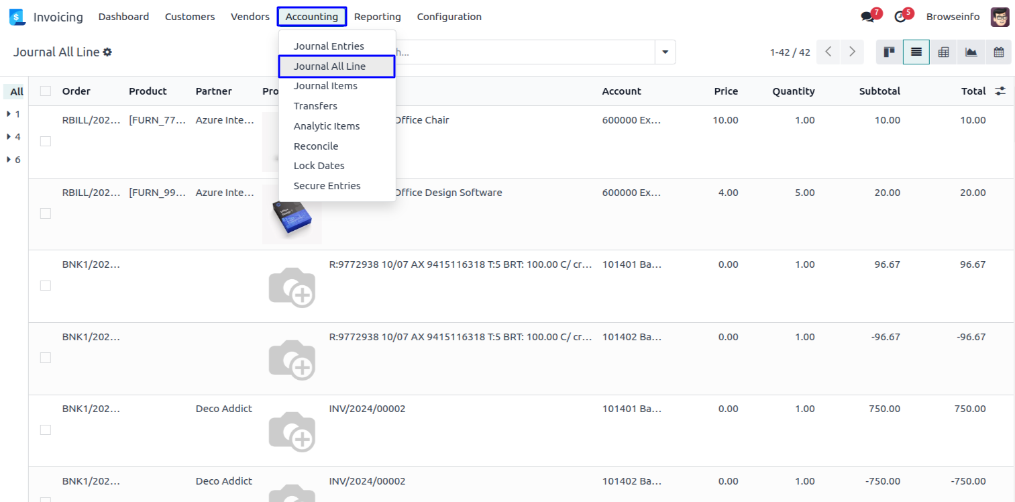Toggle the select-all rows checkbox

click(46, 91)
